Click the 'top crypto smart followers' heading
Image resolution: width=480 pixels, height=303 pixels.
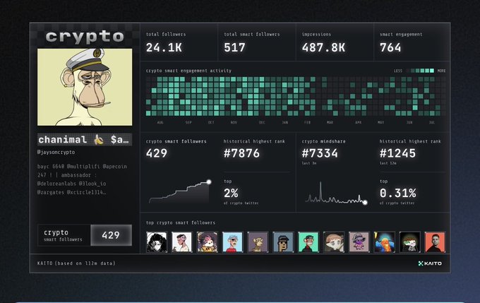point(181,222)
